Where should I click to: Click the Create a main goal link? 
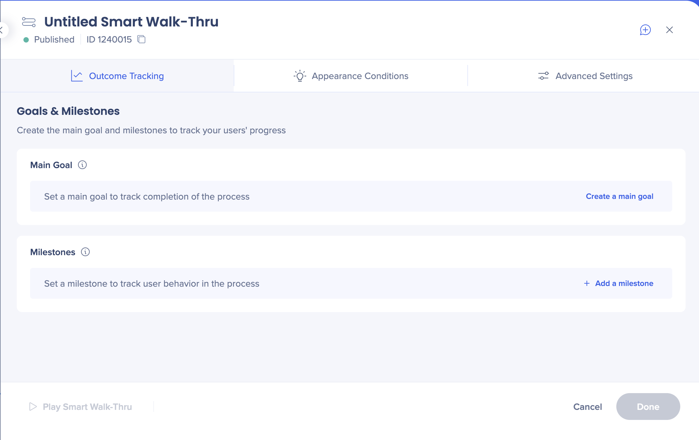pyautogui.click(x=619, y=197)
